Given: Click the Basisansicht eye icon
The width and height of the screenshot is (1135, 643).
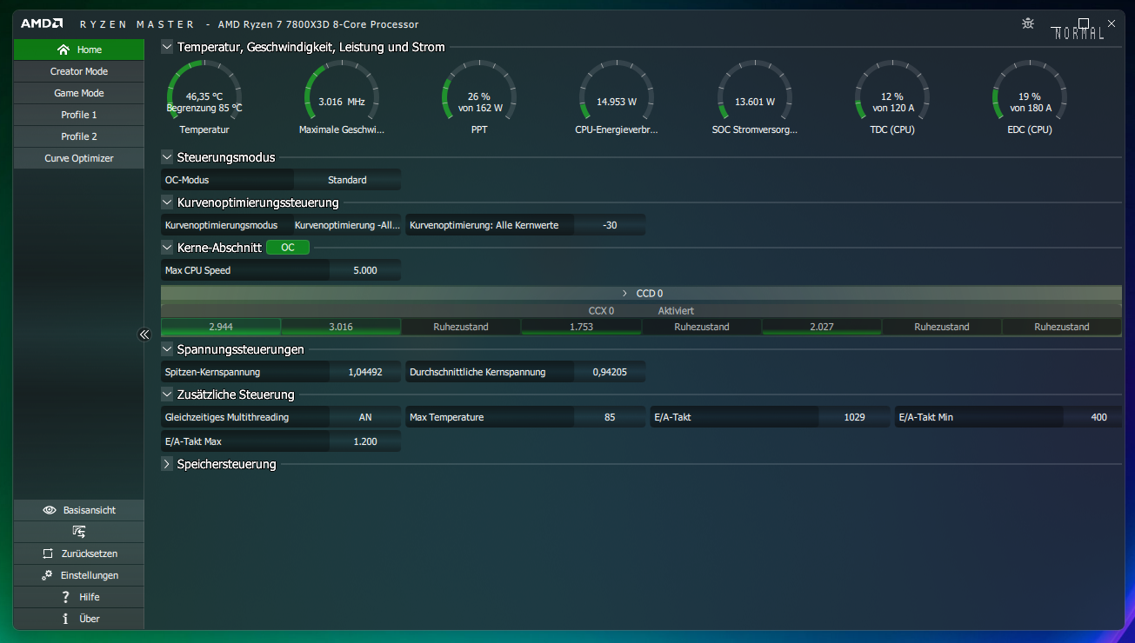Looking at the screenshot, I should pos(49,510).
